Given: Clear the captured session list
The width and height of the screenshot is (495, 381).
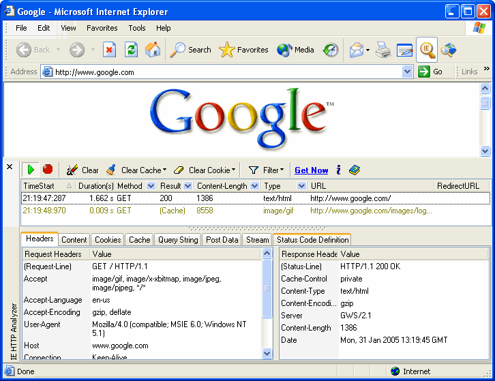Looking at the screenshot, I should point(82,170).
